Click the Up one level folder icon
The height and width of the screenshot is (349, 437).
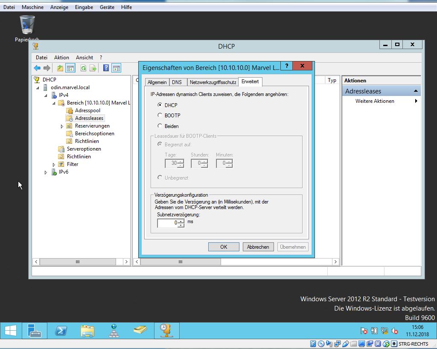[60, 68]
